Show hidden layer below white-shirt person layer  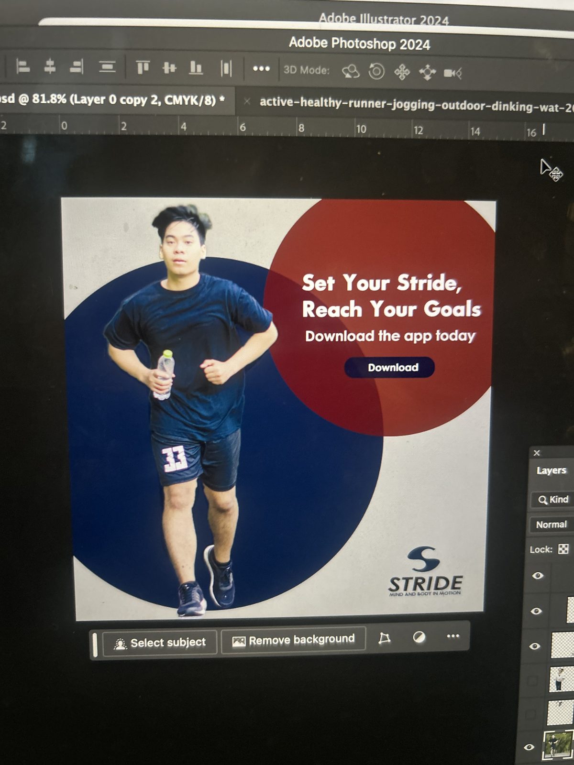tap(530, 714)
